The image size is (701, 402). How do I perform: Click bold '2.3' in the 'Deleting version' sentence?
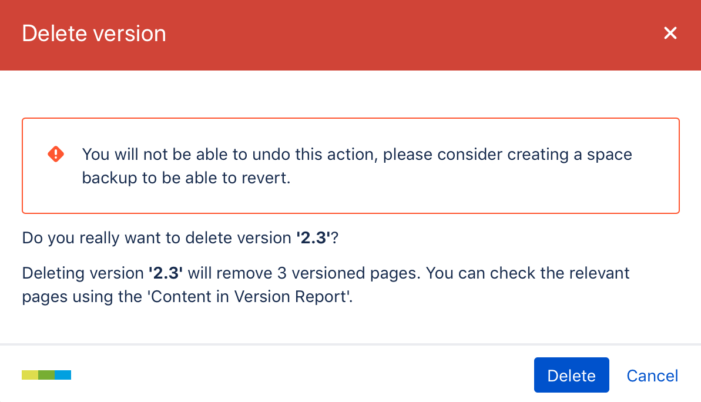[166, 273]
